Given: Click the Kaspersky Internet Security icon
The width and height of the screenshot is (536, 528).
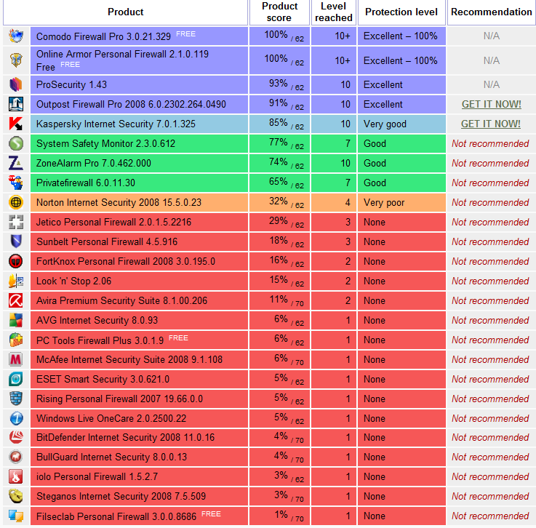Looking at the screenshot, I should point(16,124).
